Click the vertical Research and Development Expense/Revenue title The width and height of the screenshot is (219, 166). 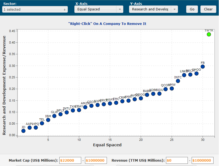tap(4, 85)
